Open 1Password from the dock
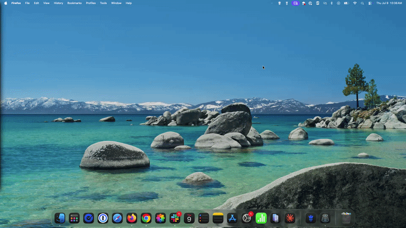The image size is (406, 228). click(x=103, y=218)
